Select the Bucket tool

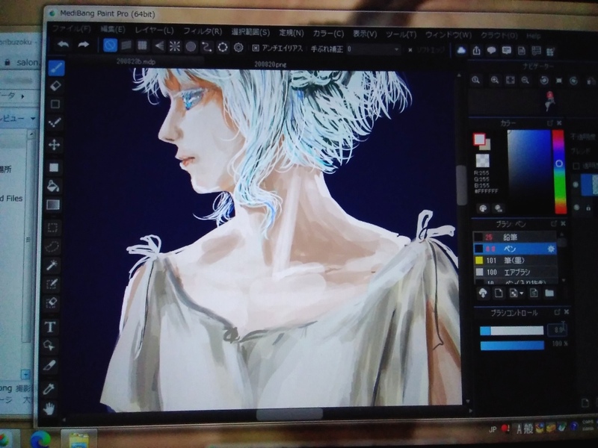pyautogui.click(x=53, y=186)
